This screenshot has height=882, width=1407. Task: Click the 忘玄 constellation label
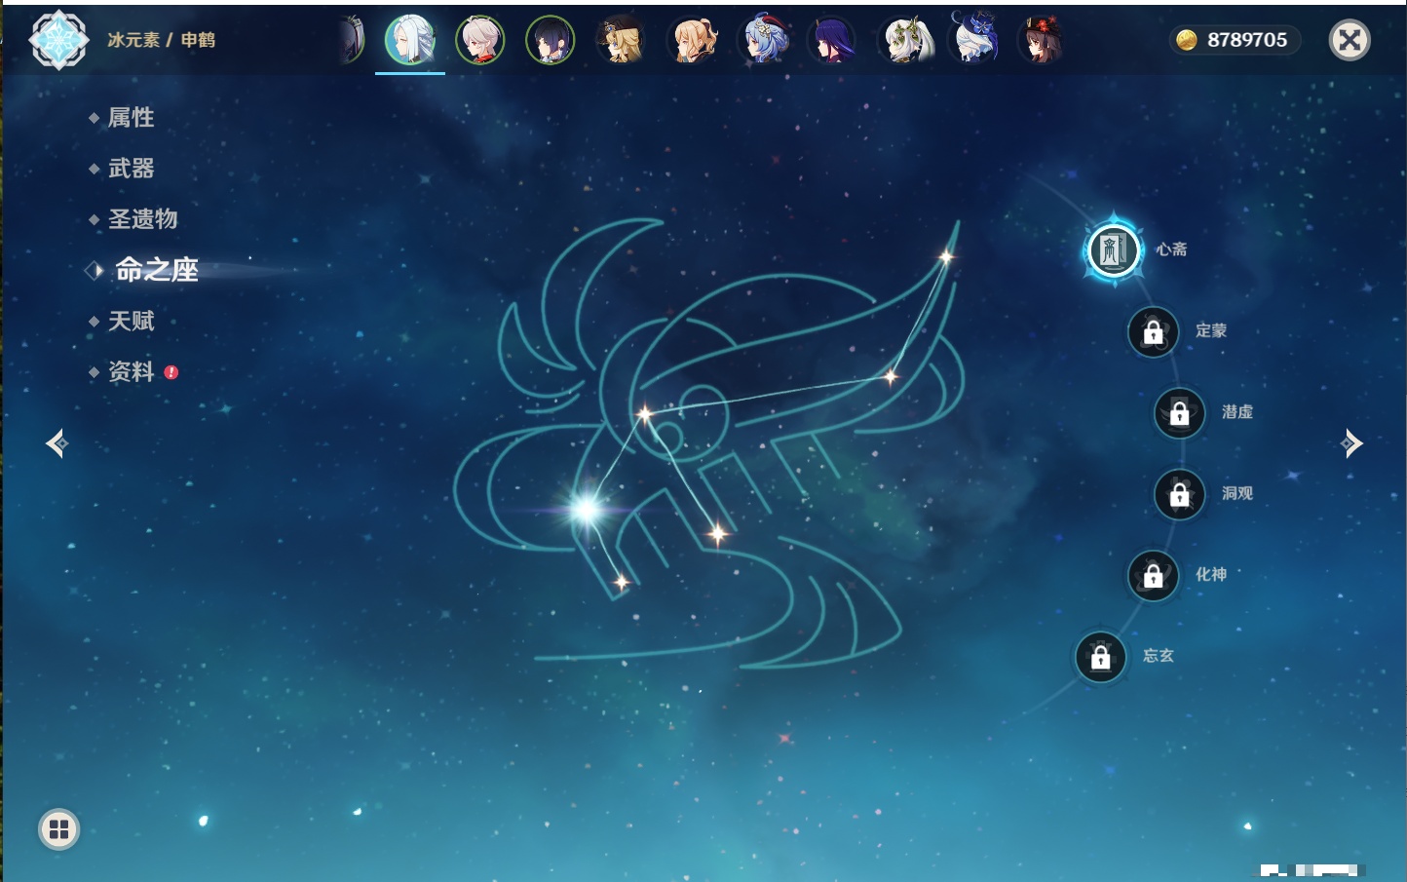pyautogui.click(x=1159, y=656)
